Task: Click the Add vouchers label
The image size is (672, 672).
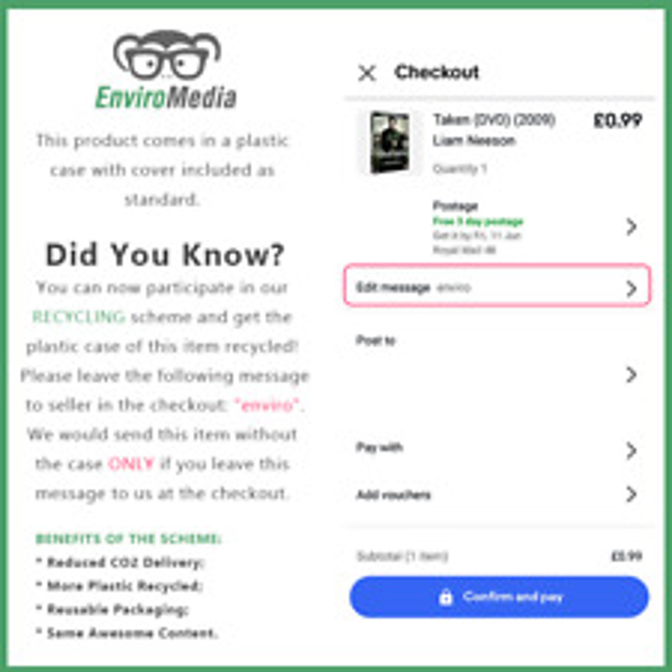Action: [x=393, y=495]
